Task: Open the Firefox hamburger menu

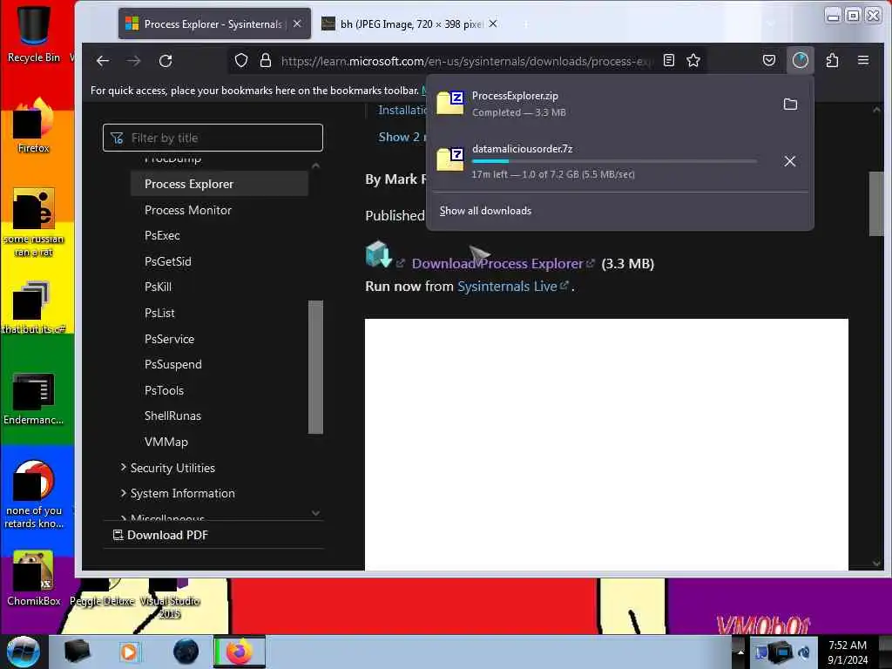Action: (863, 60)
